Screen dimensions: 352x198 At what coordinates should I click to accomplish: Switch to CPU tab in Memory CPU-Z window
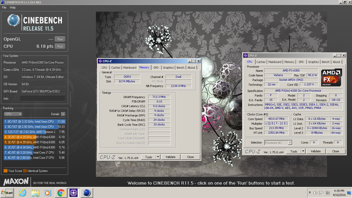click(104, 68)
